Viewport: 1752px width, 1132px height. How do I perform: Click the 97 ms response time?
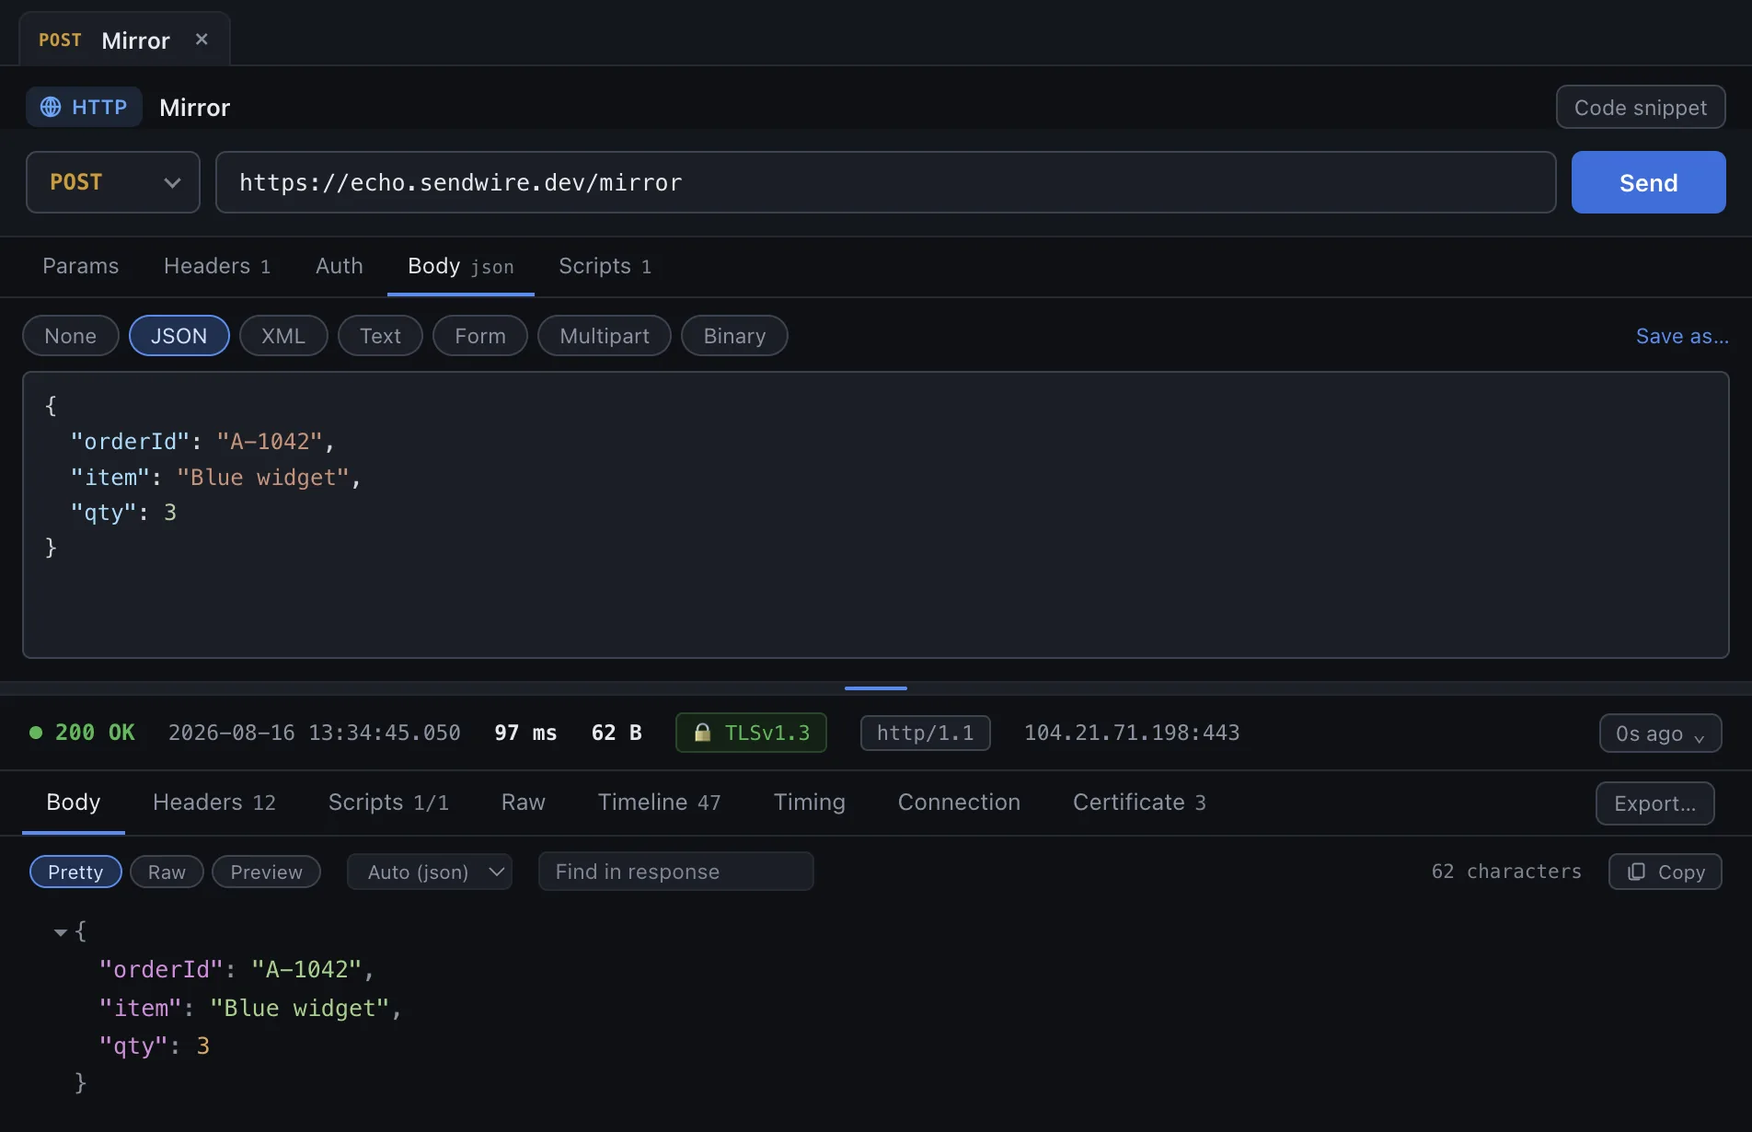coord(525,733)
